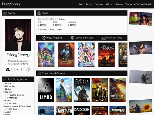Open Favorite Games sub-link
The width and height of the screenshot is (154, 115).
coord(16,95)
